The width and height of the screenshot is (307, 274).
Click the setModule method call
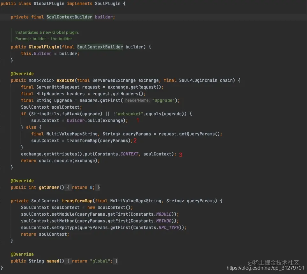(x=63, y=214)
